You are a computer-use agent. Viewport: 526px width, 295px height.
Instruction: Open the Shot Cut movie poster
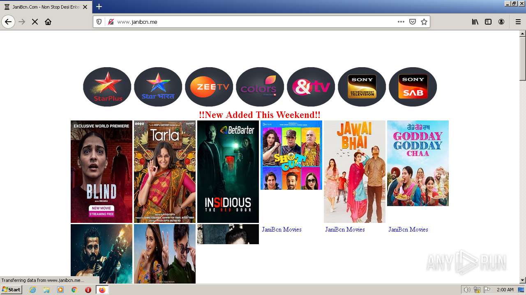click(x=291, y=155)
